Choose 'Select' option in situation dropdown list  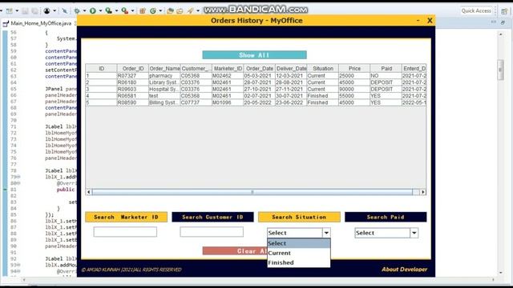[x=299, y=243]
